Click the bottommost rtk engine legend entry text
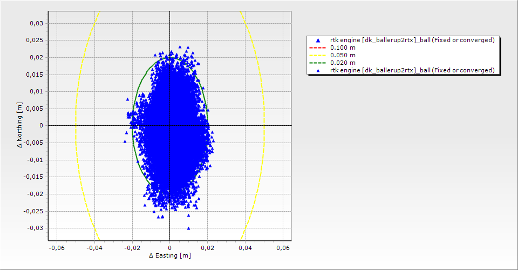 click(412, 70)
